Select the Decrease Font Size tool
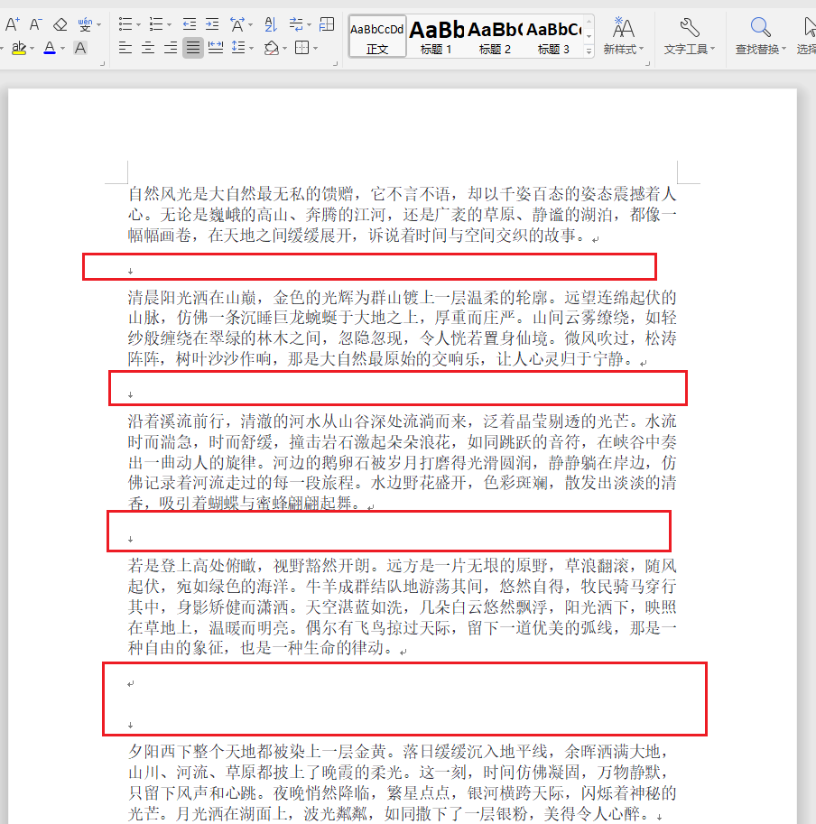The image size is (816, 824). pos(34,23)
